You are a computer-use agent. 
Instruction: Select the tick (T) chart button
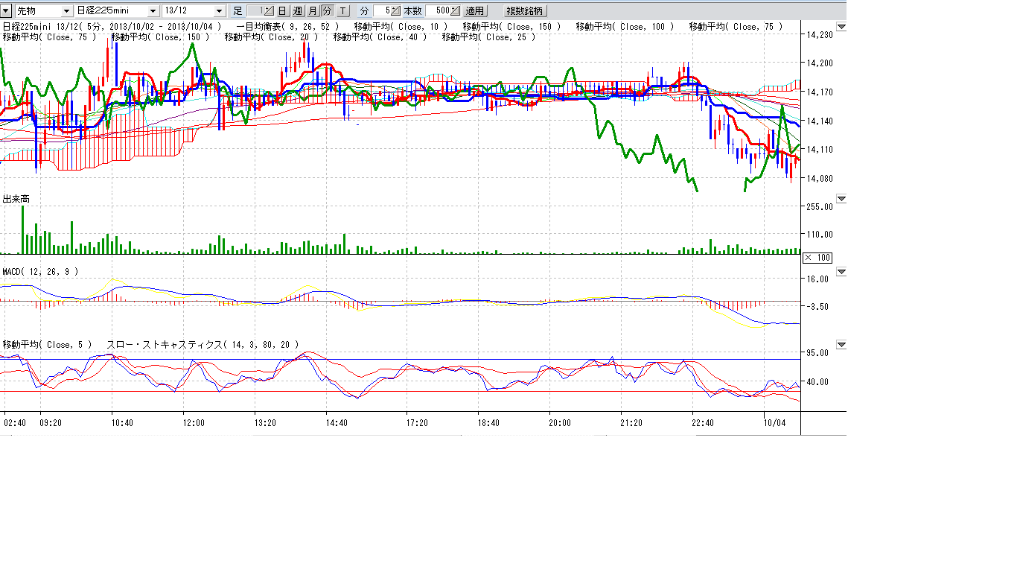tap(342, 11)
